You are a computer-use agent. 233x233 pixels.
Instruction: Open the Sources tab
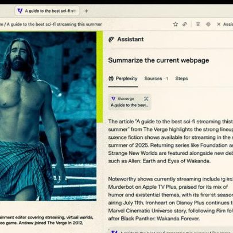tap(156, 79)
